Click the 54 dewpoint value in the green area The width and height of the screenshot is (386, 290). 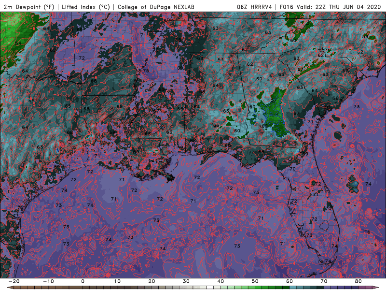[18, 43]
